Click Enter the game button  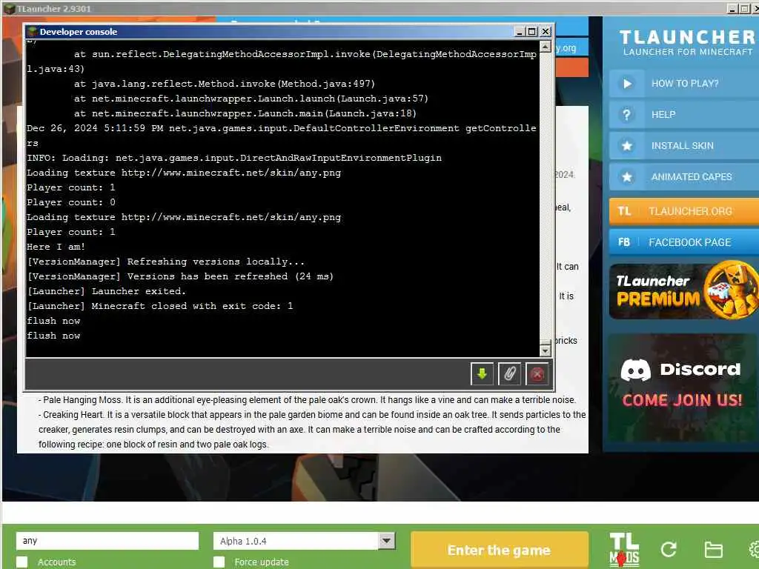499,550
